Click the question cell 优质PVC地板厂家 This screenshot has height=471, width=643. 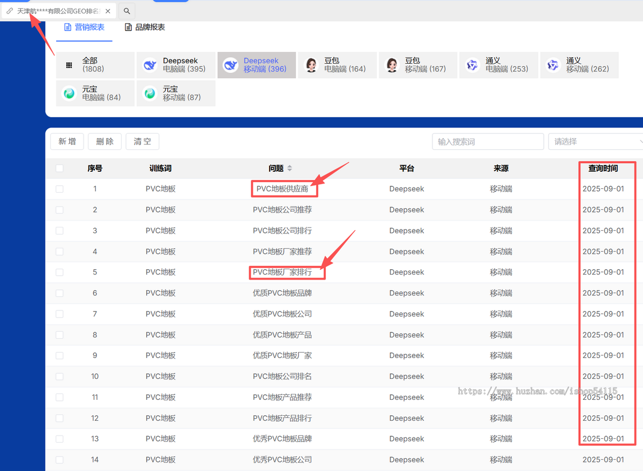coord(282,356)
